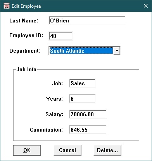This screenshot has height=161, width=152.
Task: Click the application icon in title bar
Action: (x=7, y=6)
